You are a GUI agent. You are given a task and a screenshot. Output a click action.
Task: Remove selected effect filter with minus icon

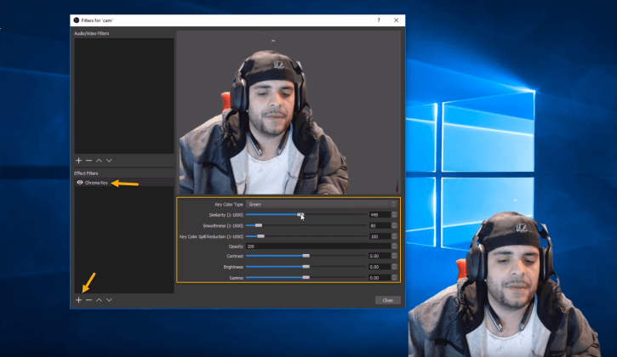pos(89,300)
